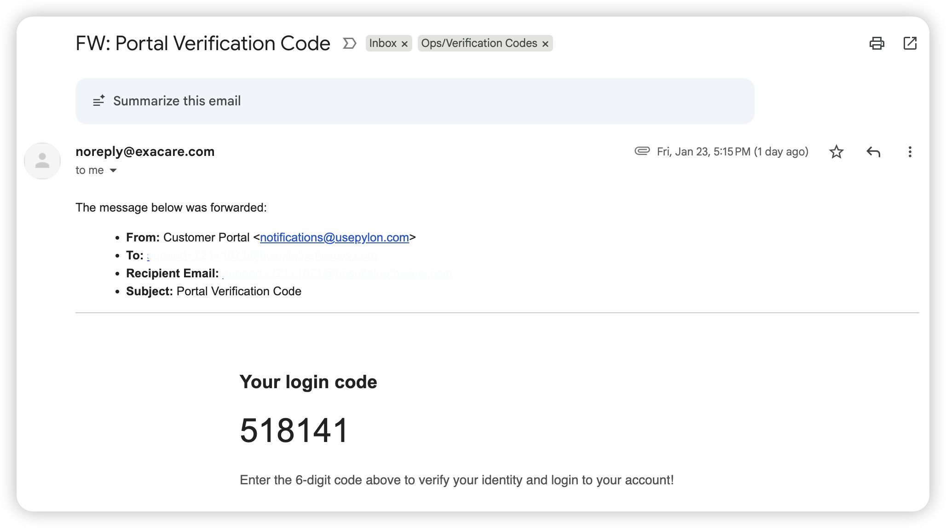This screenshot has height=528, width=946.
Task: Remove the Inbox label
Action: pyautogui.click(x=404, y=44)
